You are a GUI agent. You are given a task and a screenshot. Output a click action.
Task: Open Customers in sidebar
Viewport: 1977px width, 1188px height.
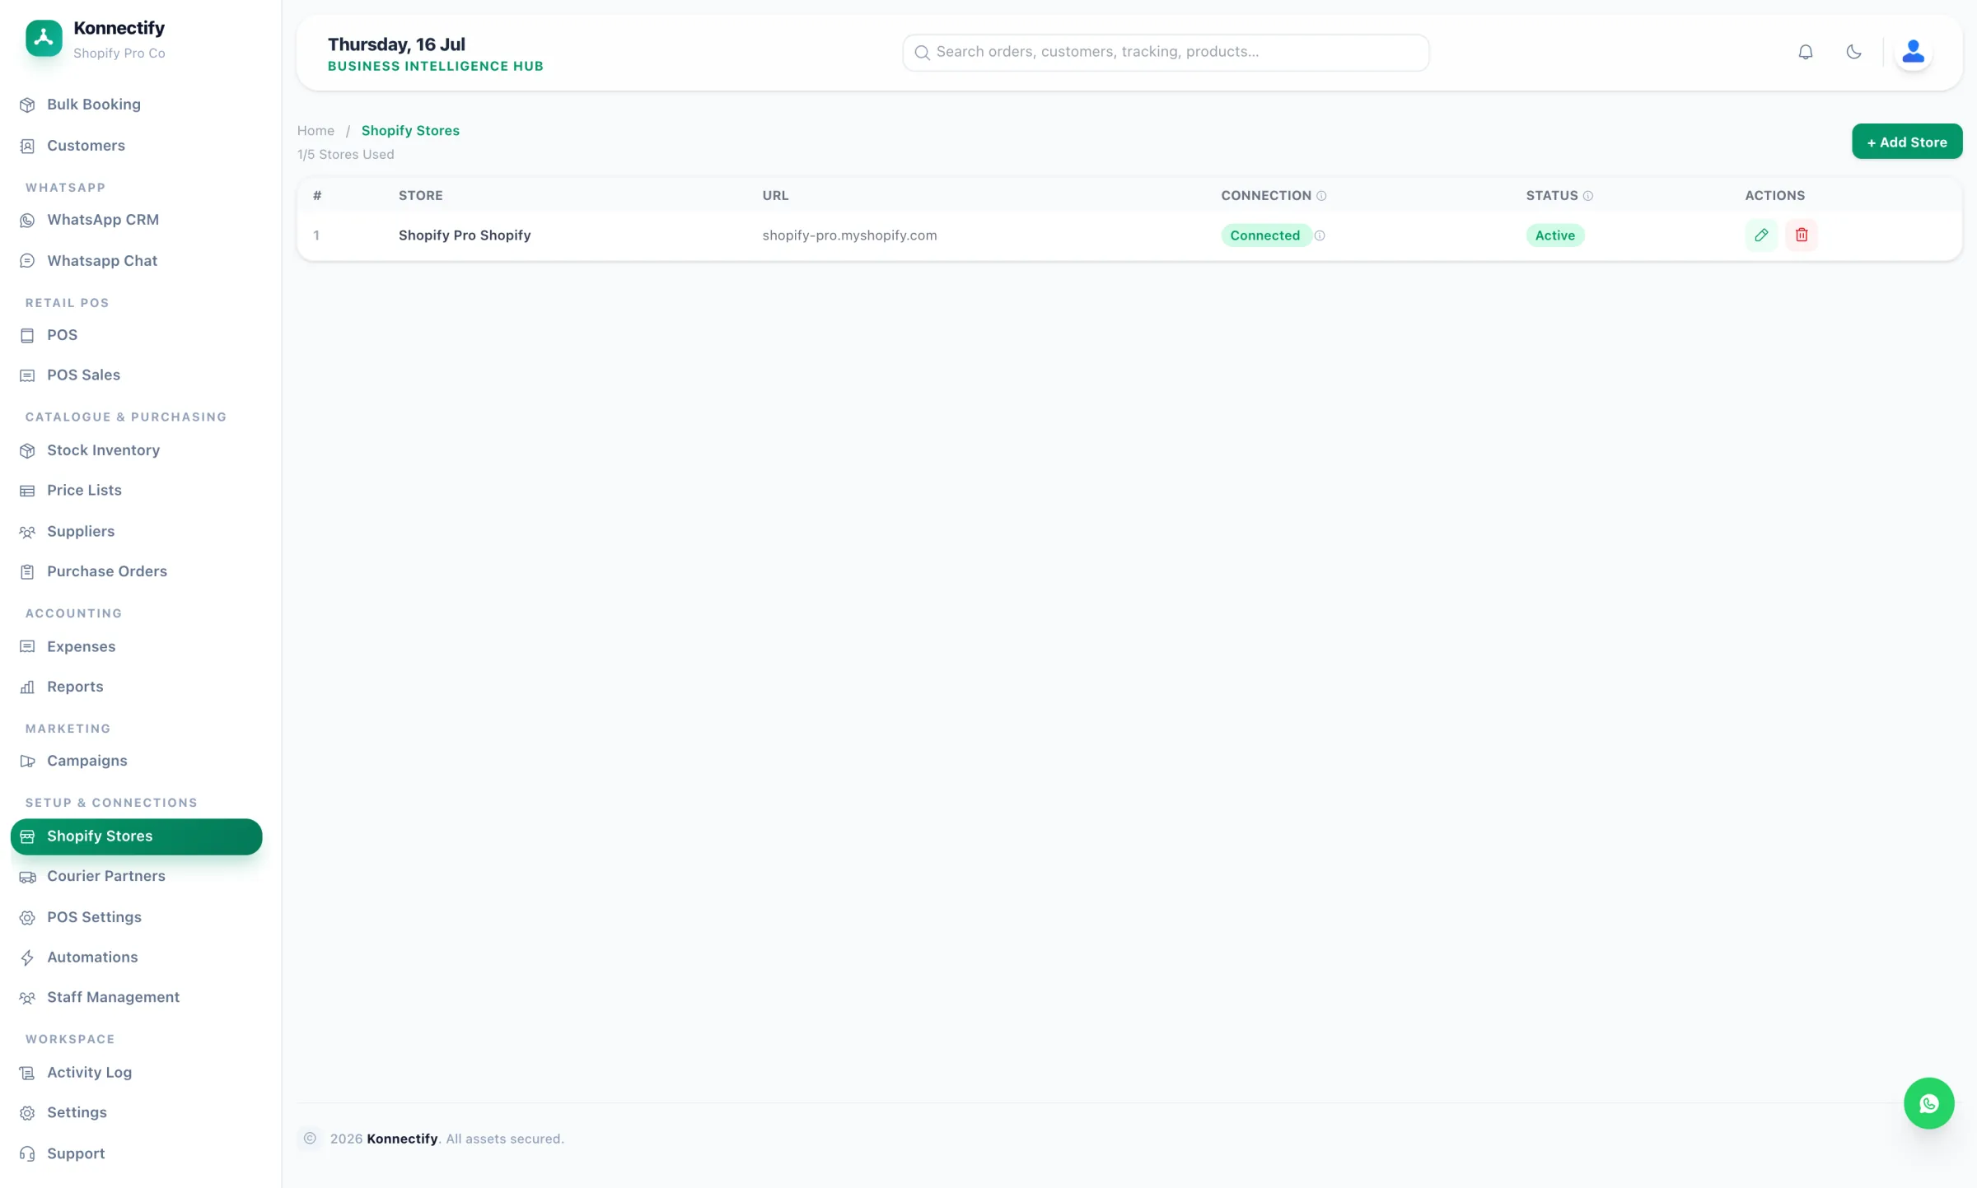[136, 146]
